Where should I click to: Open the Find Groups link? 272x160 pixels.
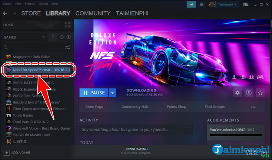[x=215, y=107]
